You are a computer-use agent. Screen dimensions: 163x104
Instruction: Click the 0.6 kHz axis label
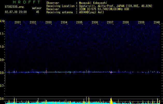coord(2,99)
